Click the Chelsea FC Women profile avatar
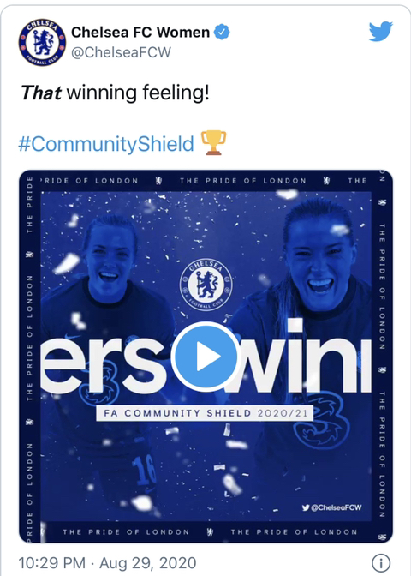Viewport: 411px width, 576px height. (x=42, y=42)
